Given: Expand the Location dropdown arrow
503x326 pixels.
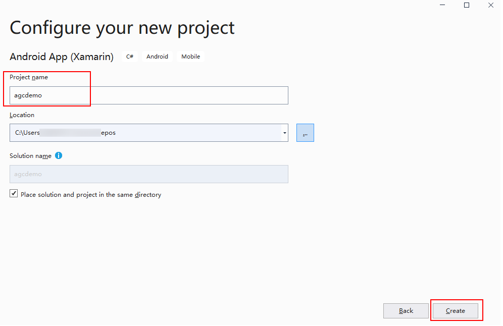Looking at the screenshot, I should 285,133.
